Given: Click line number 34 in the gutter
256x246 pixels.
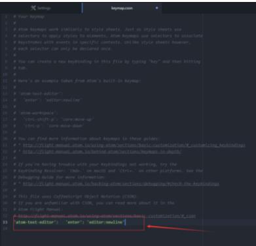Looking at the screenshot, I should click(5, 228).
